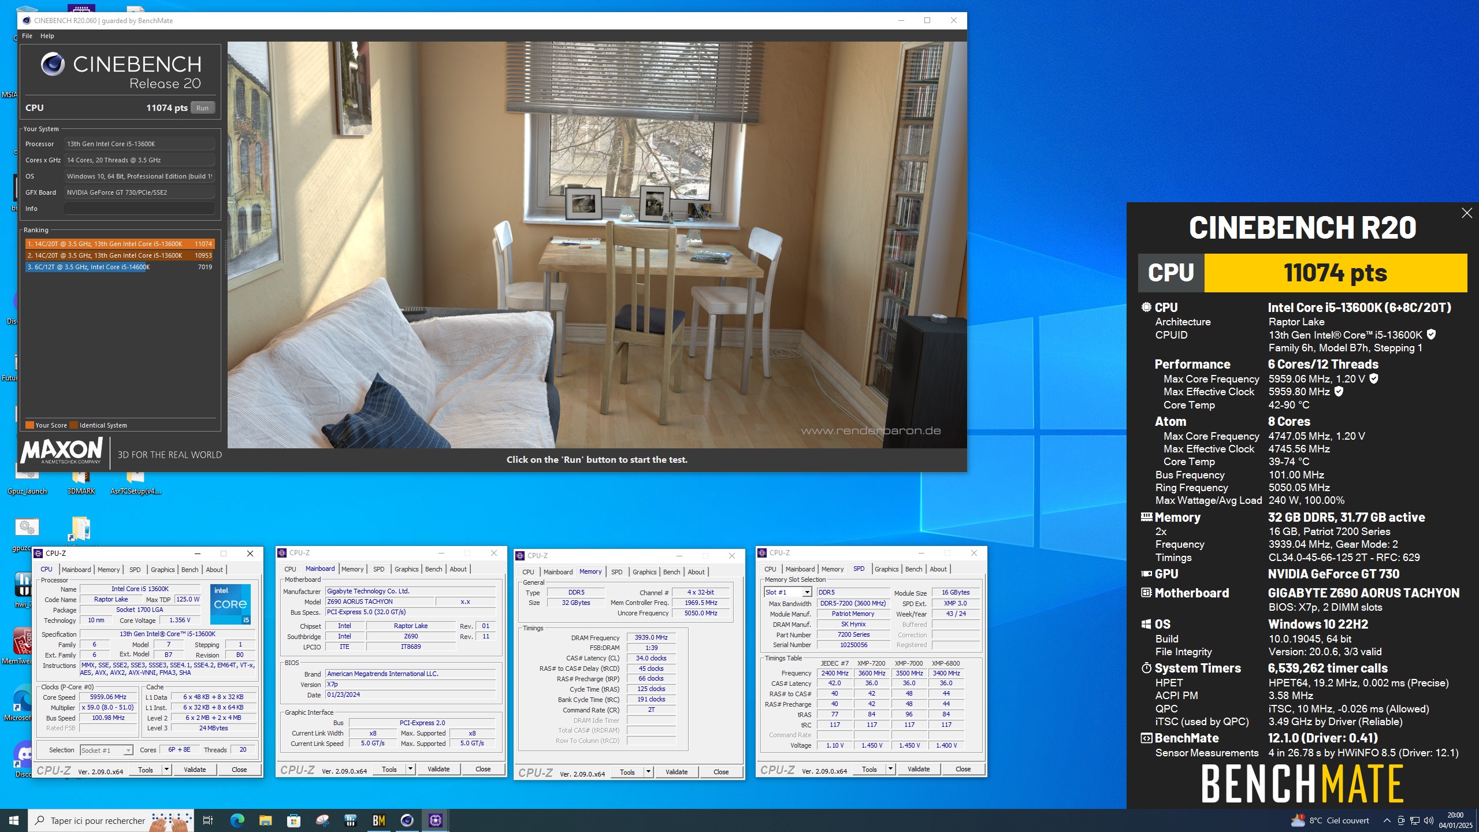Screen dimensions: 1479x832
Task: Select the top ranking row scoring 11074
Action: [120, 244]
